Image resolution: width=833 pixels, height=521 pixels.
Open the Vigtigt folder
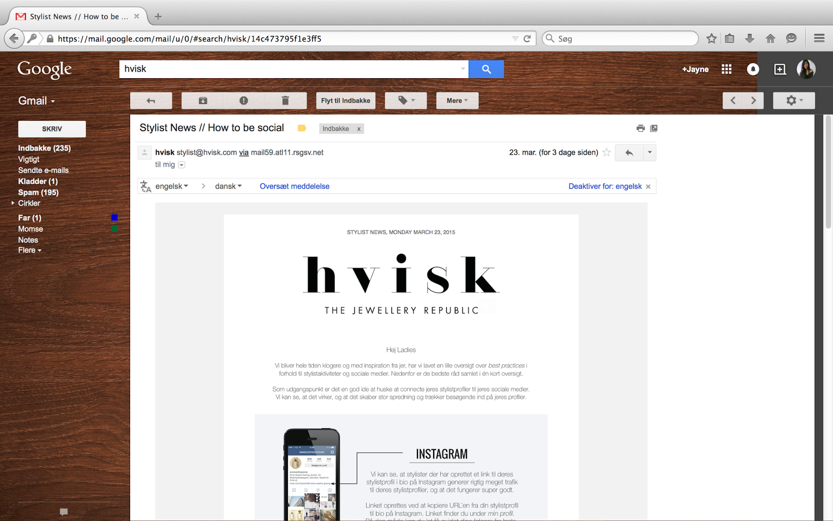pos(29,159)
